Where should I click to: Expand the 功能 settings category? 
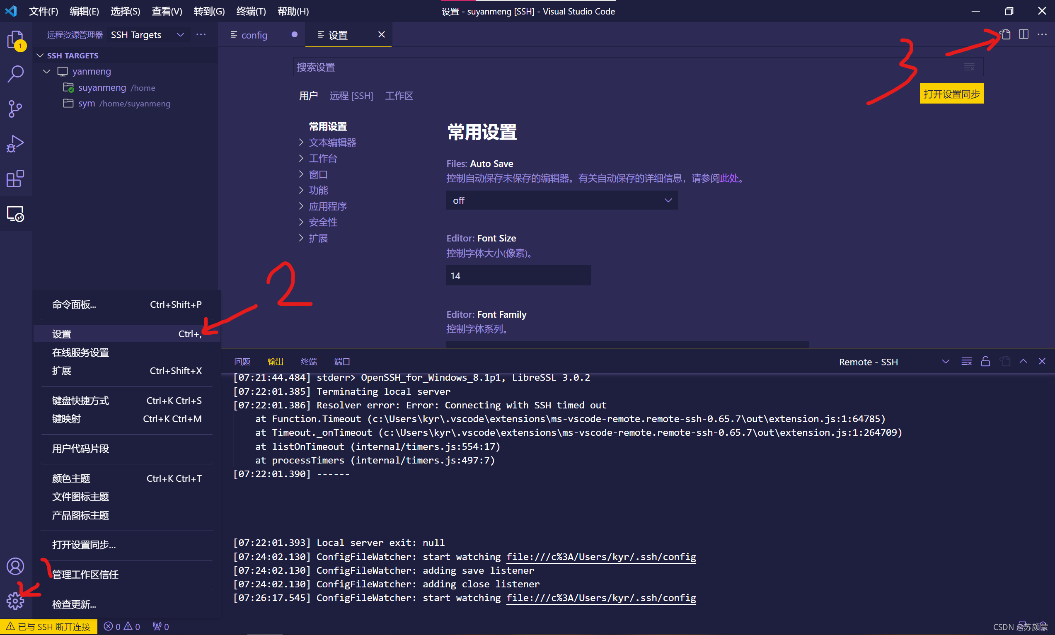click(x=301, y=190)
